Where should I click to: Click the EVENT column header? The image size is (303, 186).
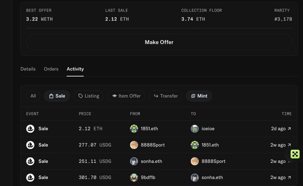pyautogui.click(x=32, y=114)
